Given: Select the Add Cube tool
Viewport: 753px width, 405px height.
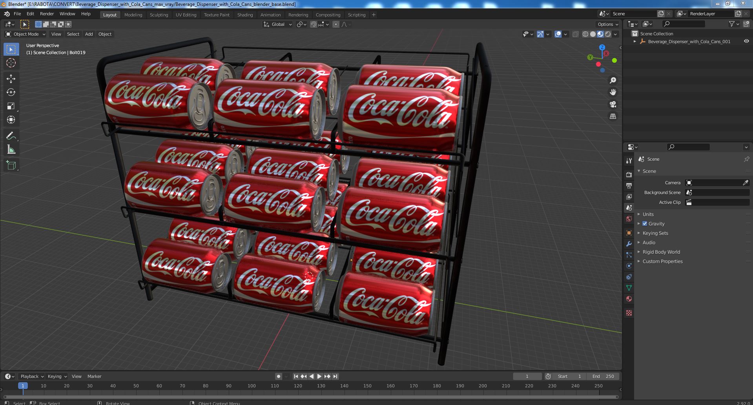Looking at the screenshot, I should 11,165.
